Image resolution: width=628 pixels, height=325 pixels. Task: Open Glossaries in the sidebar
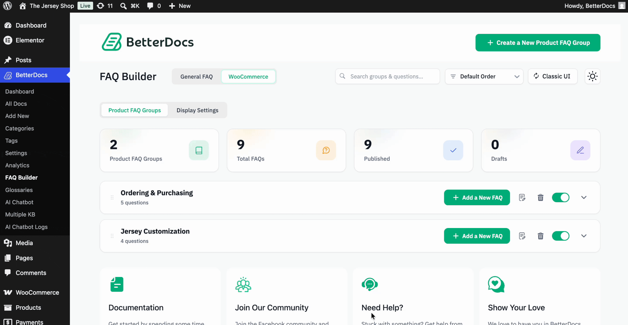pyautogui.click(x=19, y=190)
